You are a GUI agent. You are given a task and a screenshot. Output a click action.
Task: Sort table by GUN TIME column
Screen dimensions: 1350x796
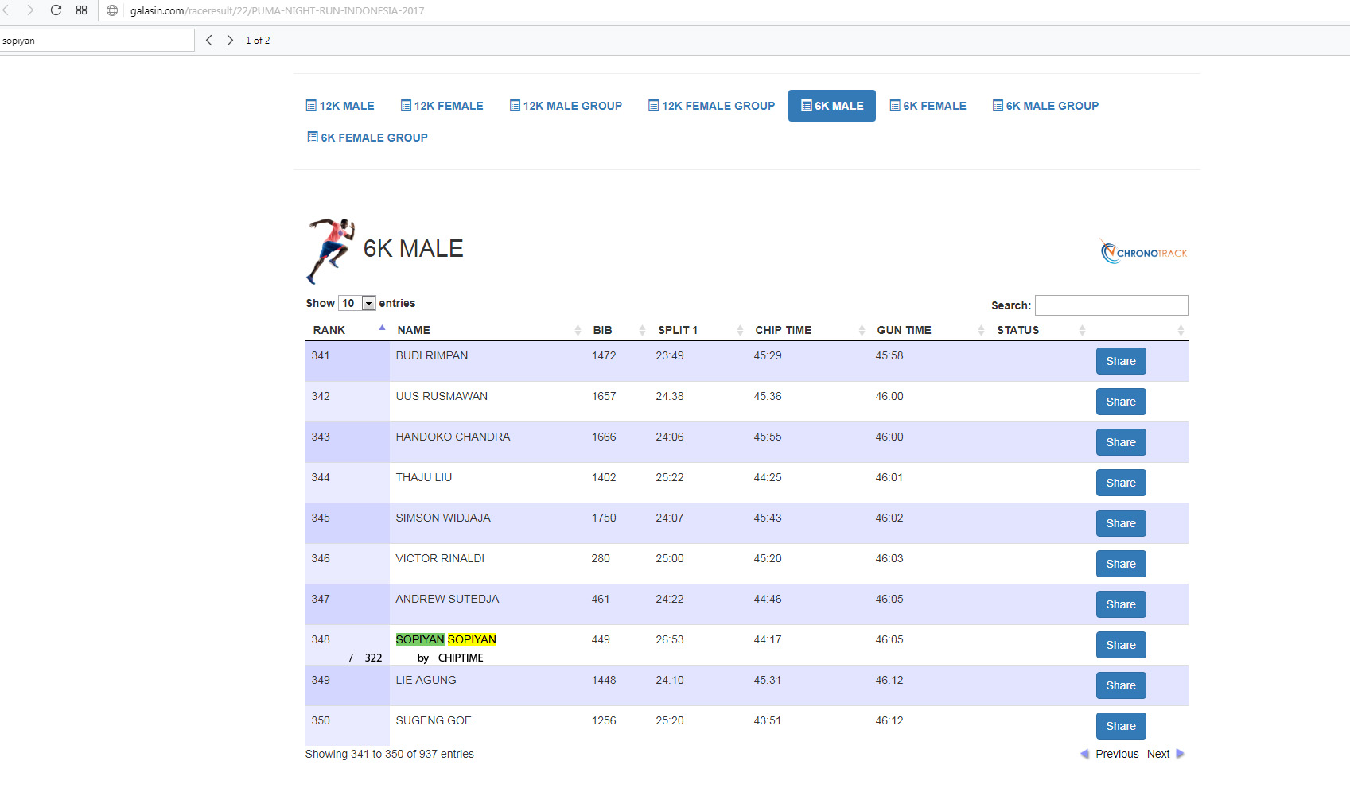[904, 330]
